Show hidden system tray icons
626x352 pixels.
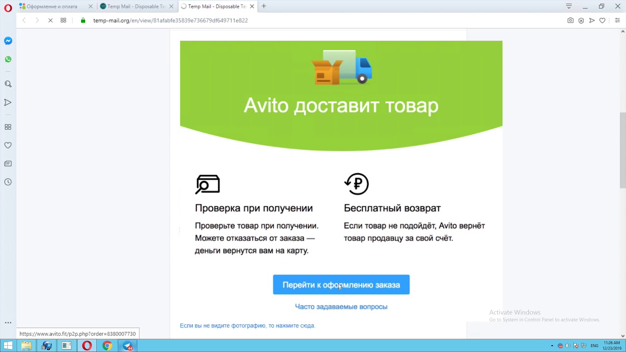pos(552,346)
